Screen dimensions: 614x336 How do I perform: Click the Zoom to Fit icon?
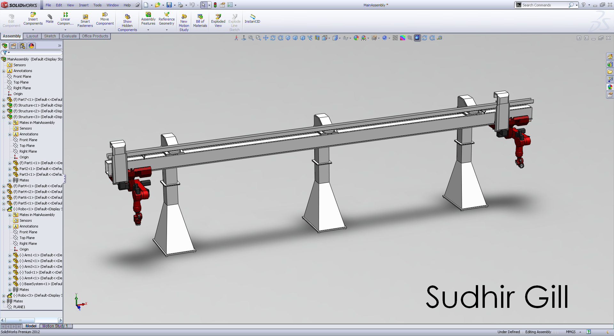click(251, 38)
